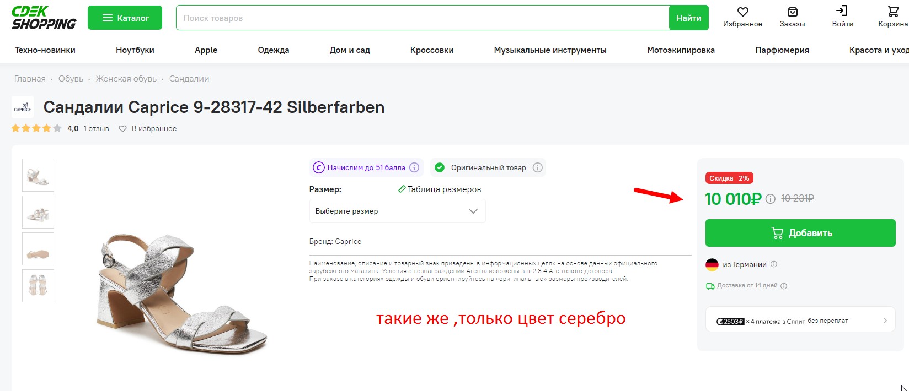Click the CDEK Shopping logo
The image size is (909, 391).
click(44, 18)
